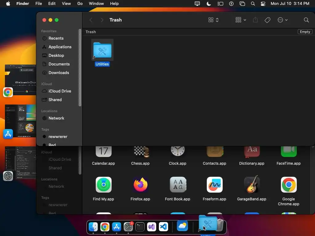Open the Group By dropdown
Screen dimensions: 315x236
tap(241, 20)
